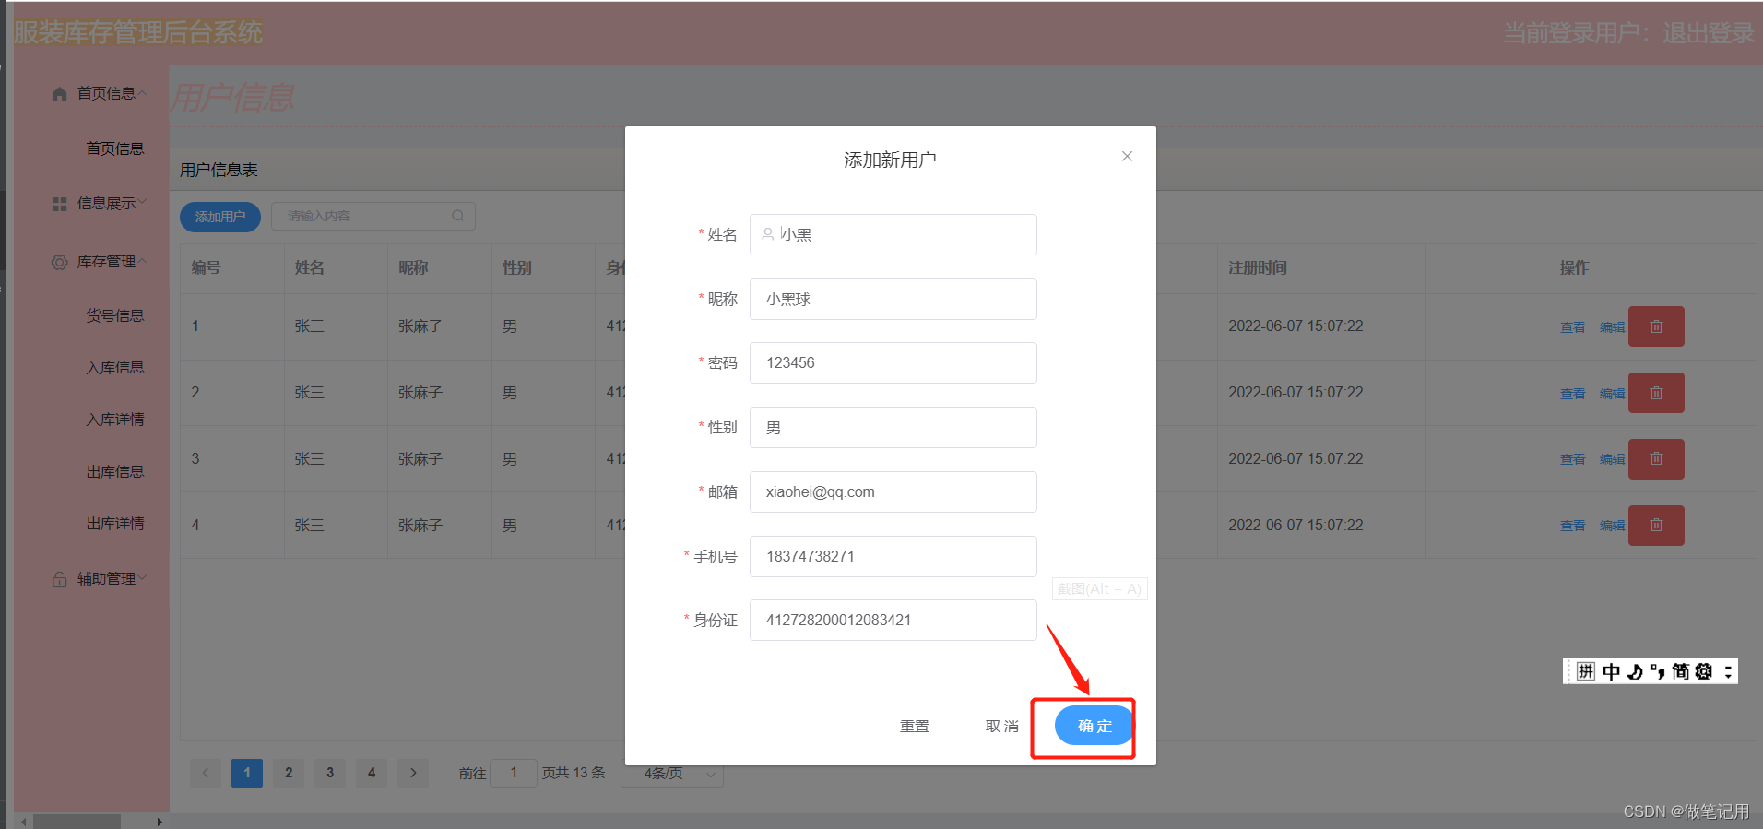The width and height of the screenshot is (1763, 829).
Task: Click the 拼 icon on the IME toolbar
Action: (x=1585, y=671)
